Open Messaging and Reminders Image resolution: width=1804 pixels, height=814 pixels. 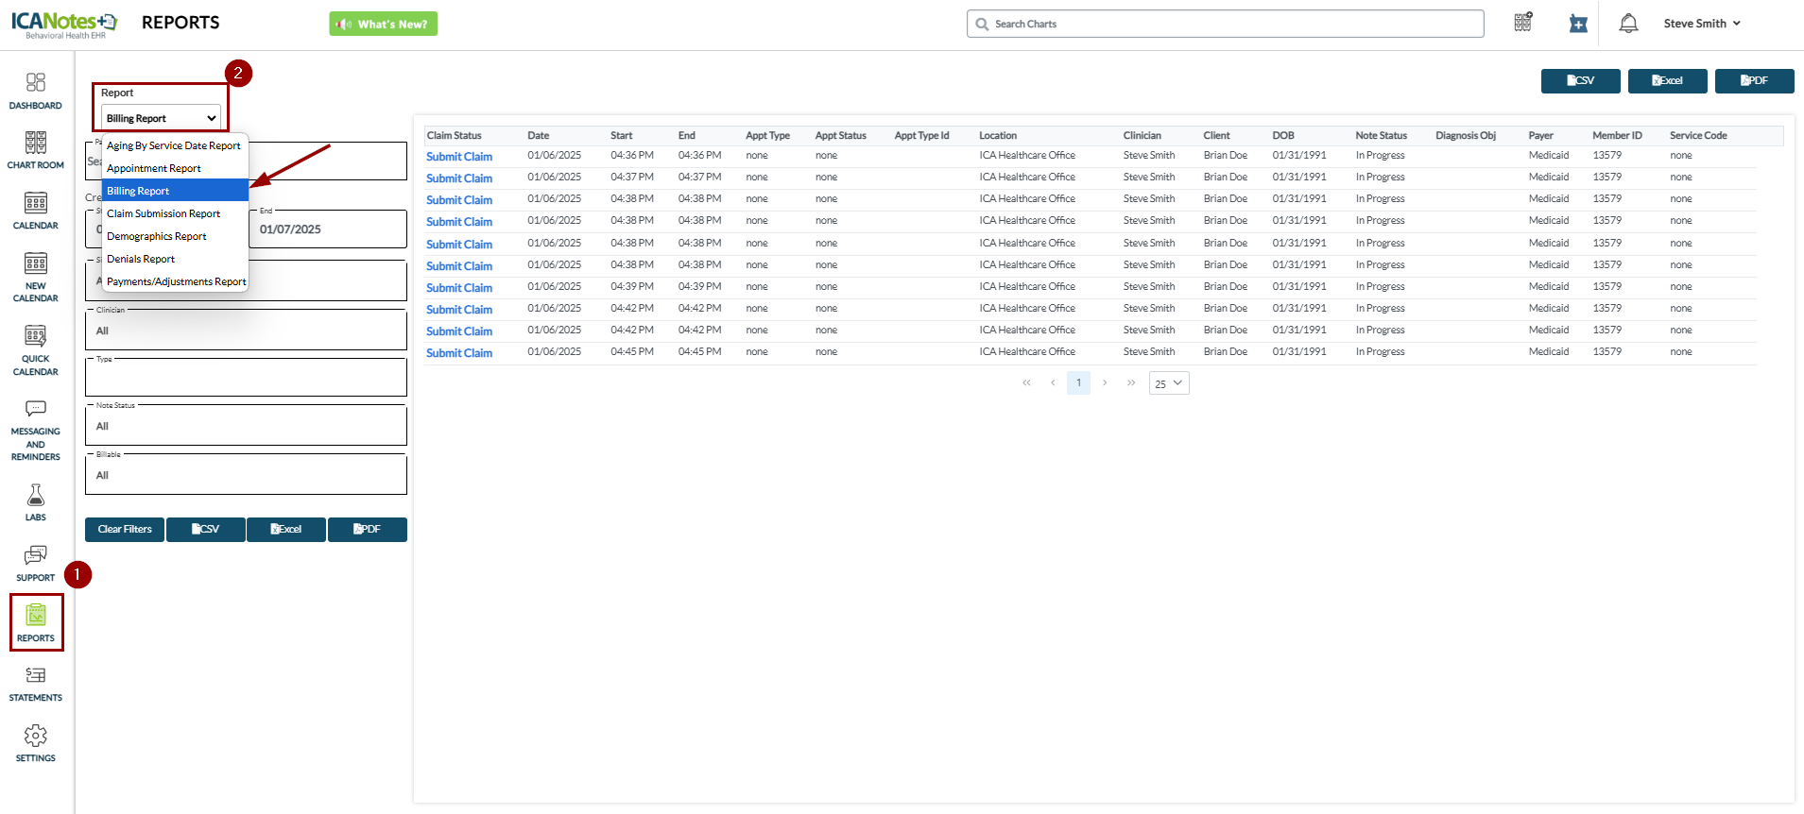pyautogui.click(x=36, y=430)
